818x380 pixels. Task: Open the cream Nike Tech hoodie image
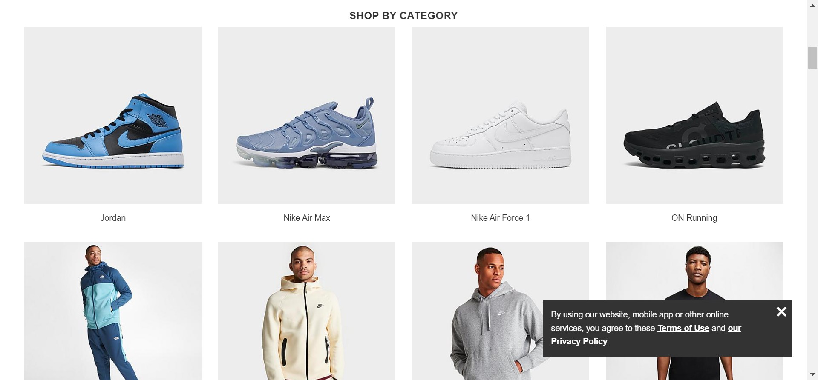[x=307, y=311]
